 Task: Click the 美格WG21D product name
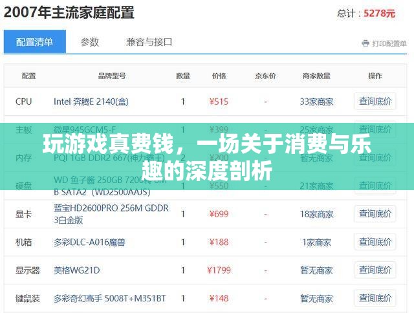[x=77, y=270]
